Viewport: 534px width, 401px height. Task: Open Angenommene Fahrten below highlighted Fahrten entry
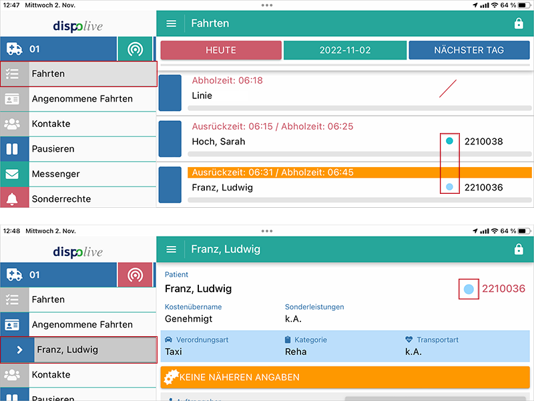tap(81, 99)
